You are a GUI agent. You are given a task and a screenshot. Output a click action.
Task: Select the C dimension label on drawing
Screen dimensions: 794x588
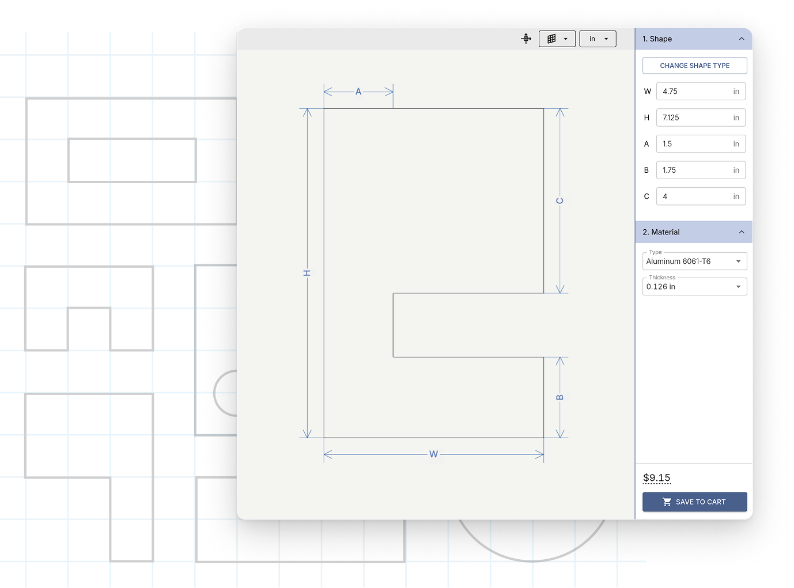click(x=559, y=201)
